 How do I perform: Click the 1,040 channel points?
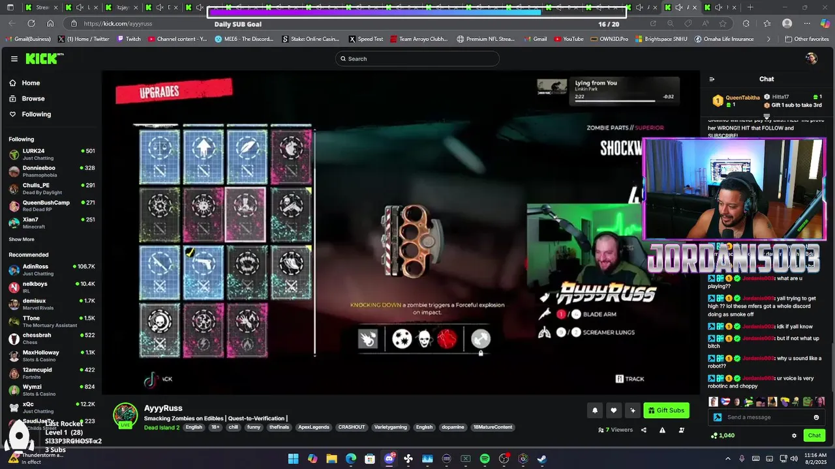coord(723,436)
